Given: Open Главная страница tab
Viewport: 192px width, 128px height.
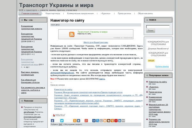Looking at the screenshot, I should [30, 13].
